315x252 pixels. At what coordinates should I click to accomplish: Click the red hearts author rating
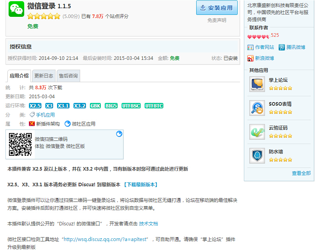pos(258,37)
